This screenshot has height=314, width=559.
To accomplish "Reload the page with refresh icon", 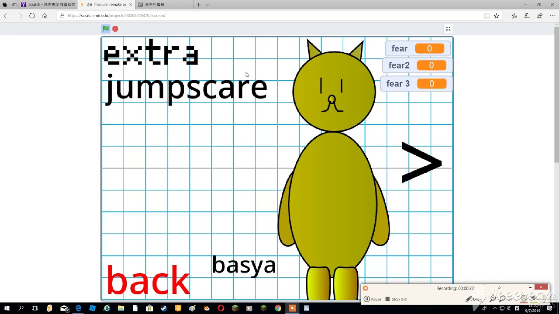I will [32, 16].
